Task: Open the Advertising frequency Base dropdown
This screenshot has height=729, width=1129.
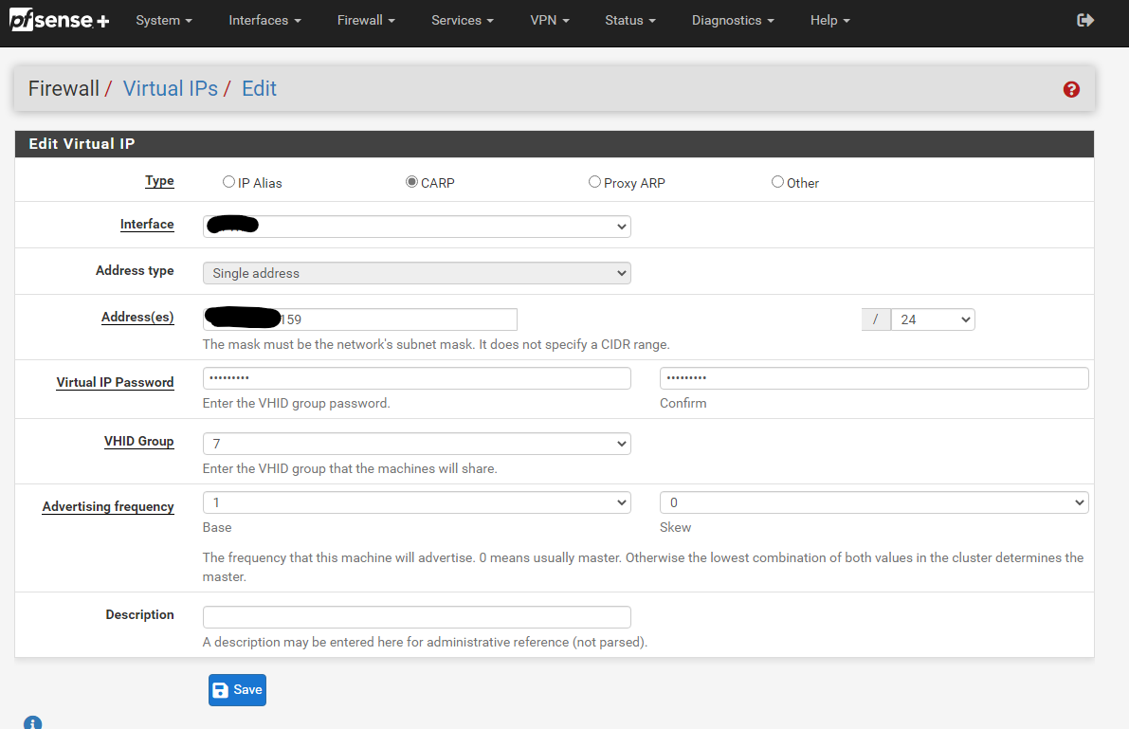Action: tap(416, 501)
